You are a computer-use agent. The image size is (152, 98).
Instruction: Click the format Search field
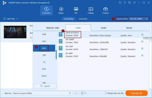point(45,86)
